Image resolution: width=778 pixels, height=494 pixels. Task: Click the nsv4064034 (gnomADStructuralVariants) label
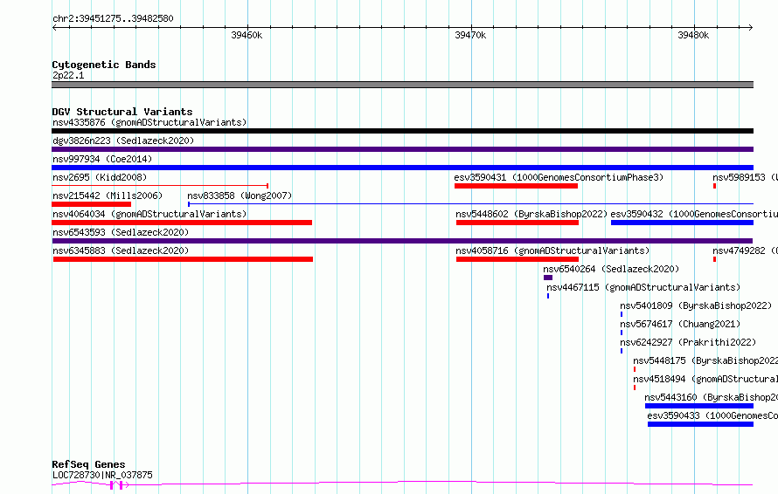tap(149, 214)
